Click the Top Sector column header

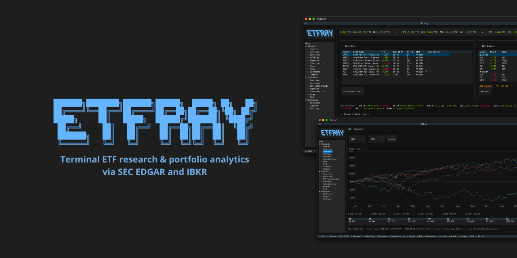click(x=434, y=52)
